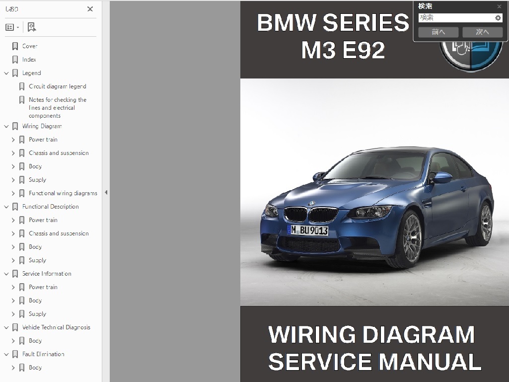Collapse the Wiring Diagram group
The image size is (509, 382).
click(6, 126)
